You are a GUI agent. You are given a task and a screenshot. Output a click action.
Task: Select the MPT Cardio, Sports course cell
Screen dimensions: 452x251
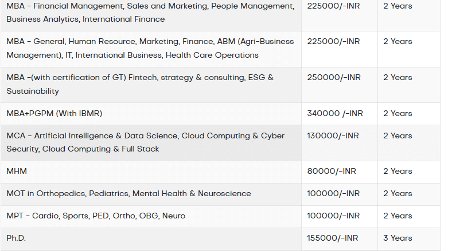click(96, 216)
